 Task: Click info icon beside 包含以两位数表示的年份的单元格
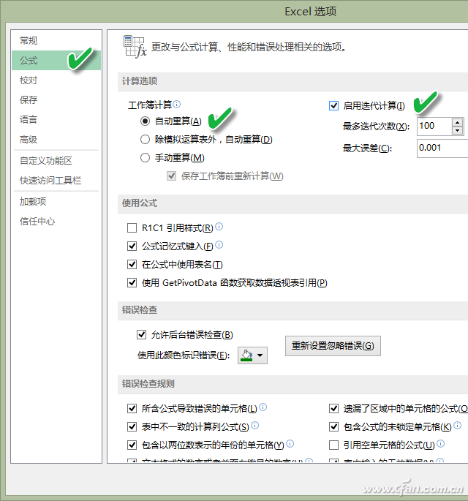pos(290,443)
